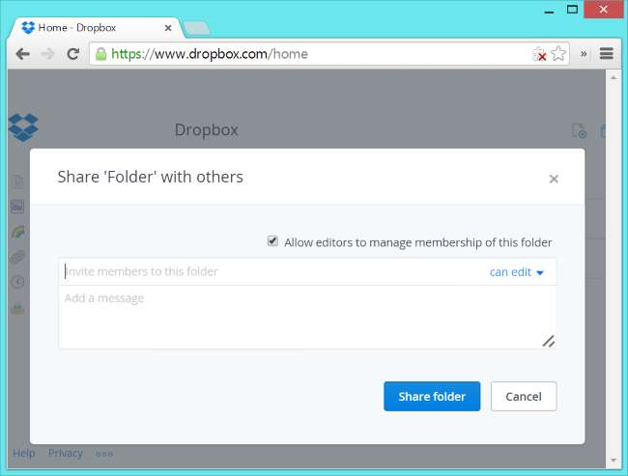The height and width of the screenshot is (476, 628).
Task: Close the Share Folder dialog with X
Action: click(x=554, y=179)
